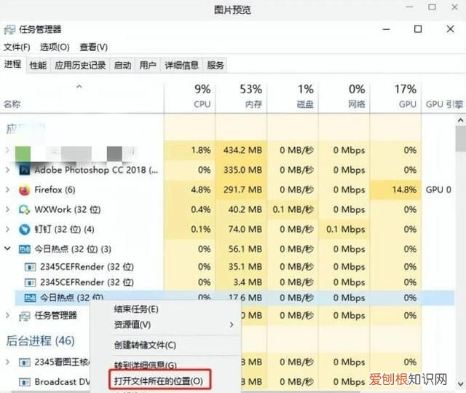The image size is (466, 393).
Task: Select the WXWork (32 位) row name
Action: [68, 210]
